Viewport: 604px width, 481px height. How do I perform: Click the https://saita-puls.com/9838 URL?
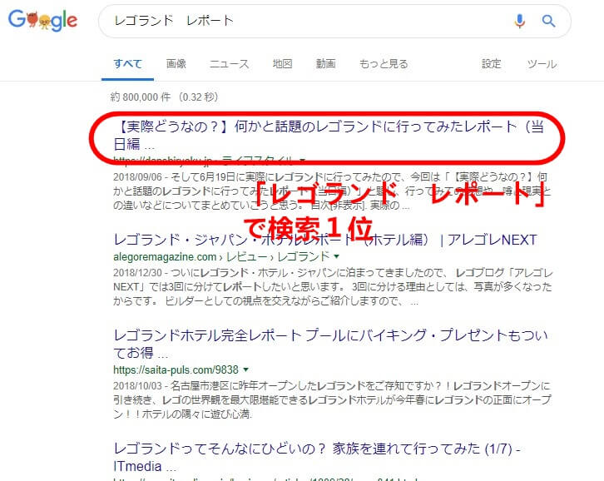tap(176, 370)
